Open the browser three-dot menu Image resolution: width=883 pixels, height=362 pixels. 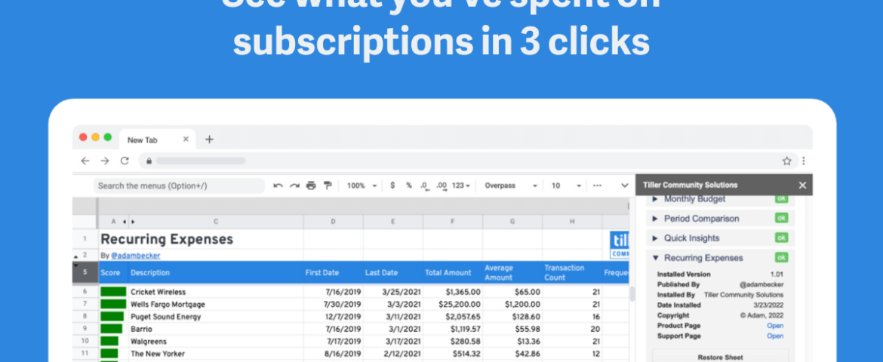click(x=804, y=161)
